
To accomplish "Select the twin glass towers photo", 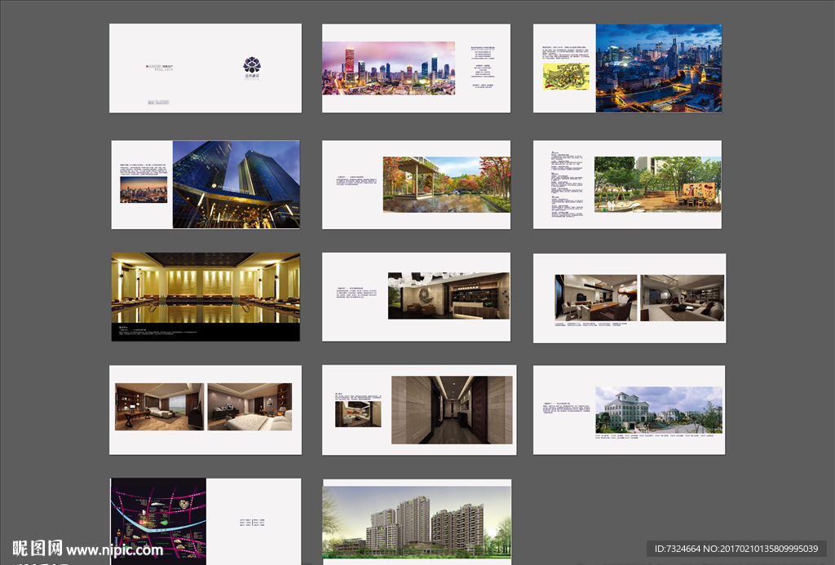I will [236, 185].
